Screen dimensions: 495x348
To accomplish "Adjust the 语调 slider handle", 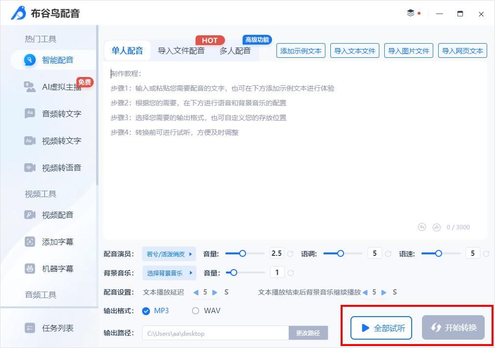I will 340,253.
